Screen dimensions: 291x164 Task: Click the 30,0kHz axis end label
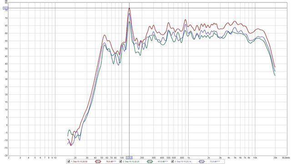[x=286, y=158]
